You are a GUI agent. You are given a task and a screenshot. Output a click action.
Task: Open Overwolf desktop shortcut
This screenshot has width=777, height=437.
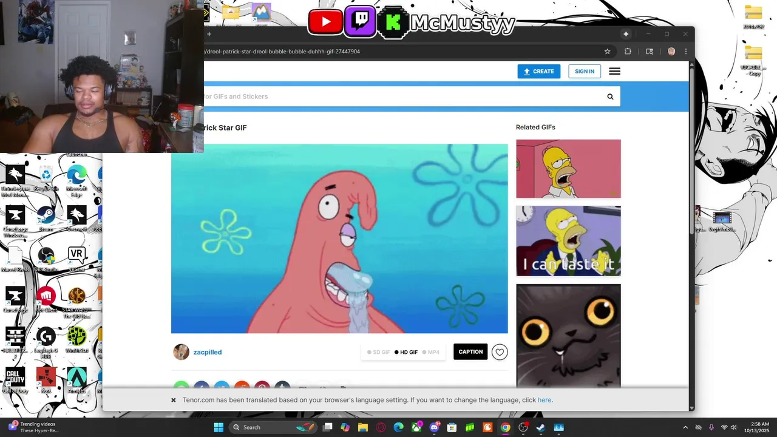tap(76, 218)
